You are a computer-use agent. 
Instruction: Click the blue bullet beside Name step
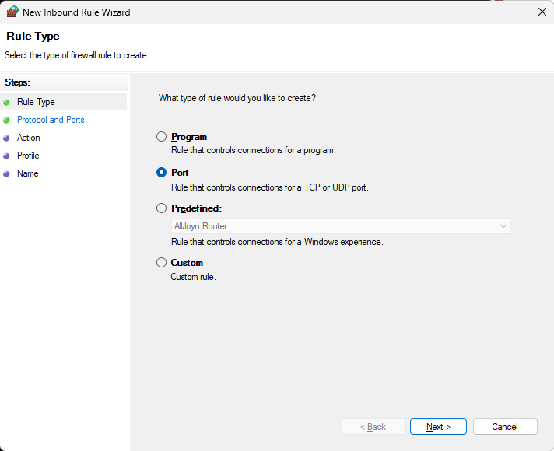(7, 173)
